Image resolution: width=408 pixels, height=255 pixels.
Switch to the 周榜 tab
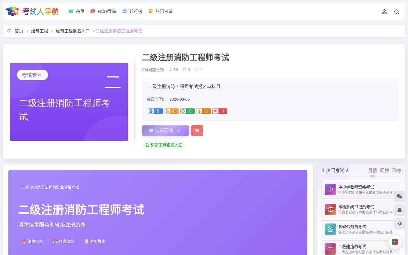[x=384, y=170]
